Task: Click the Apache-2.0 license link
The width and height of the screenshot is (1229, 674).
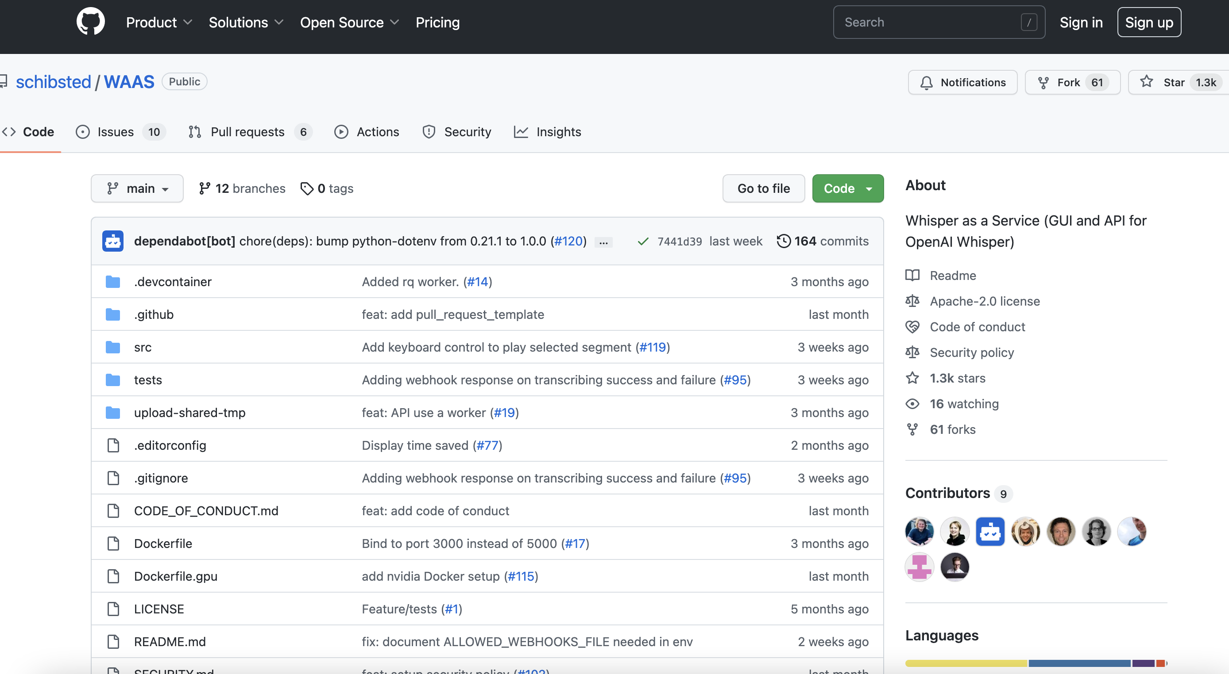Action: click(985, 300)
